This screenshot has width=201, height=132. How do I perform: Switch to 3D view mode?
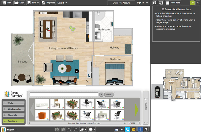197,3
